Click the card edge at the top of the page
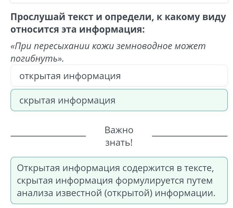The image size is (233, 208). click(119, 1)
